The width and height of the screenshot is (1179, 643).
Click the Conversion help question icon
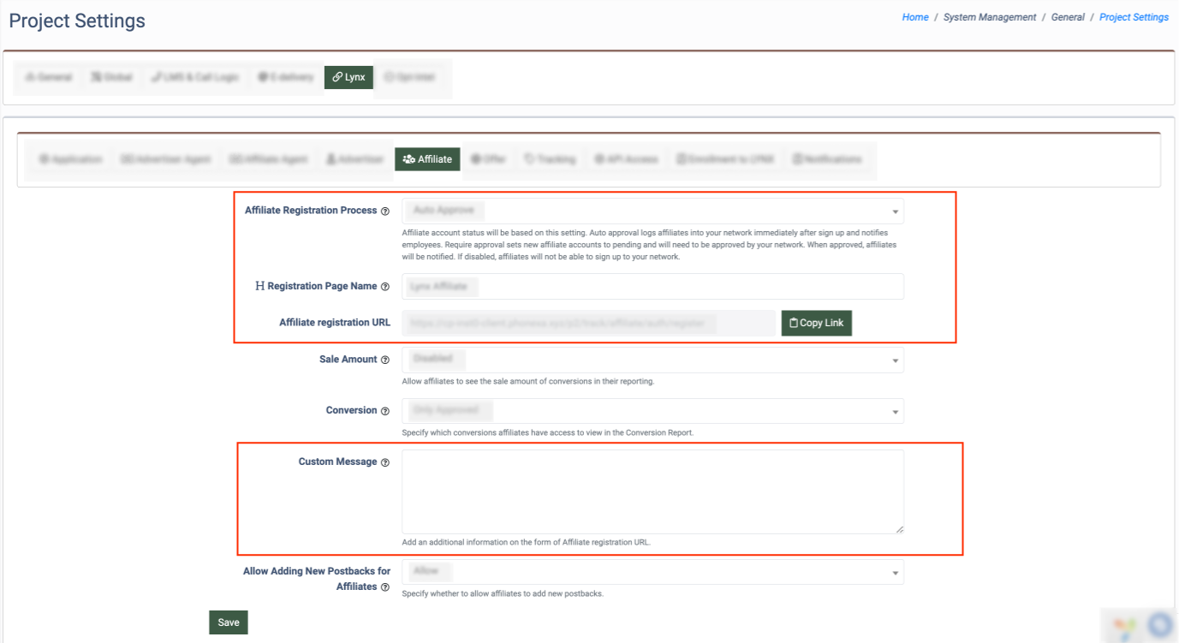[x=385, y=411]
